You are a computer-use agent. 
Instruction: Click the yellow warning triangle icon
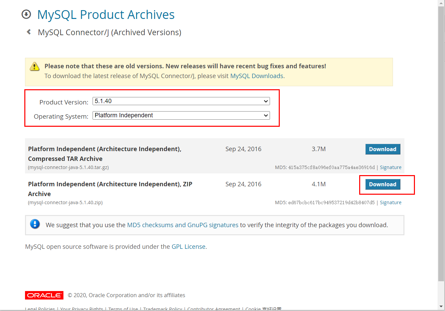point(34,66)
